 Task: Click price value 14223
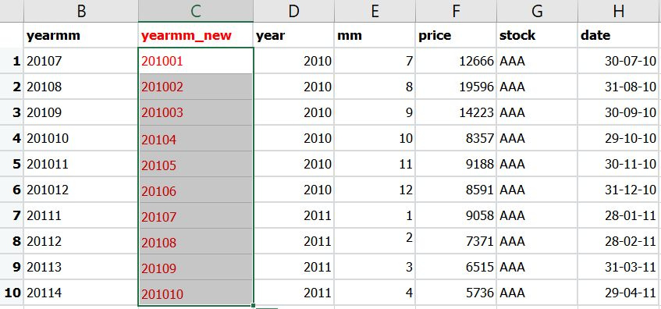point(456,112)
